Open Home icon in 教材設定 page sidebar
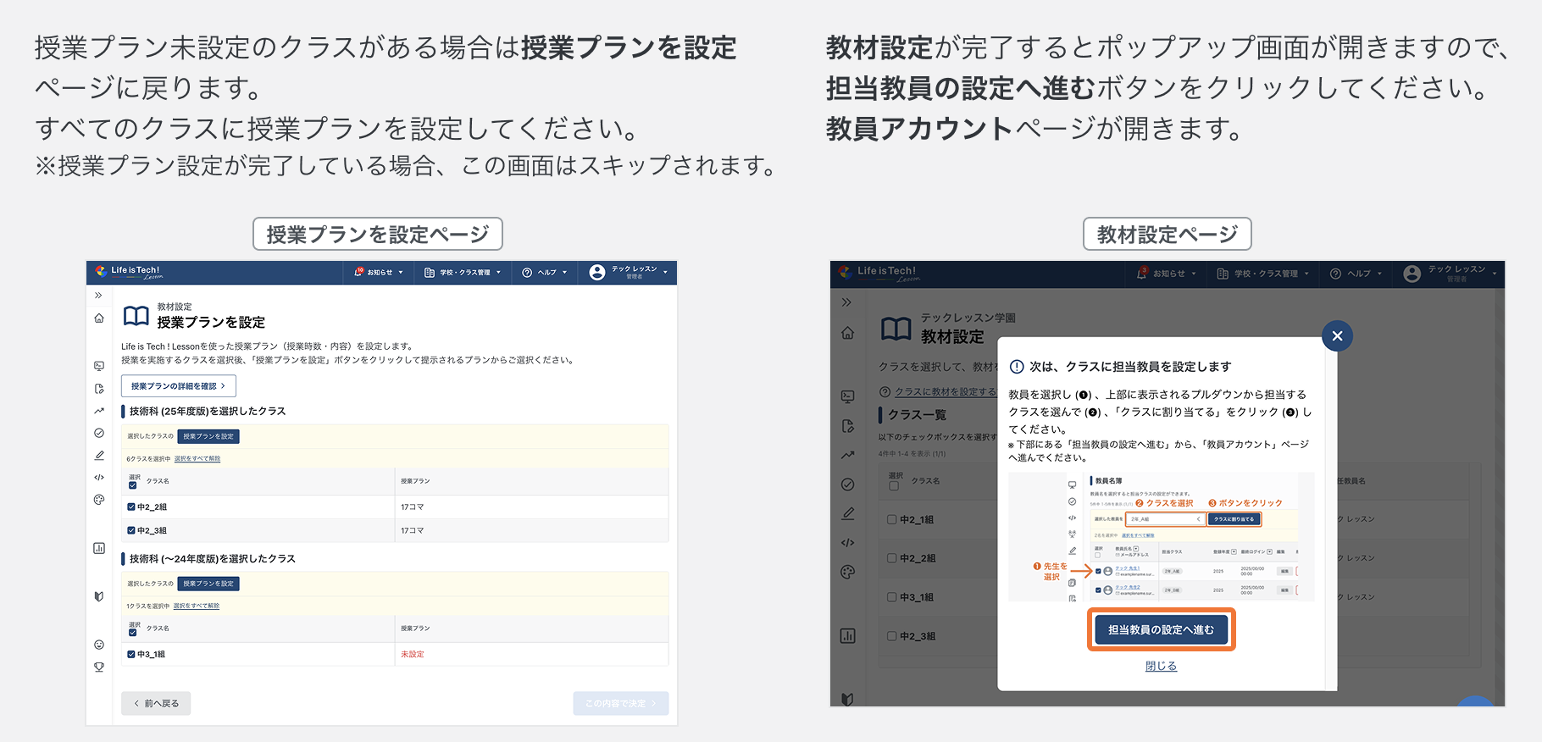This screenshot has height=742, width=1542. [x=847, y=334]
